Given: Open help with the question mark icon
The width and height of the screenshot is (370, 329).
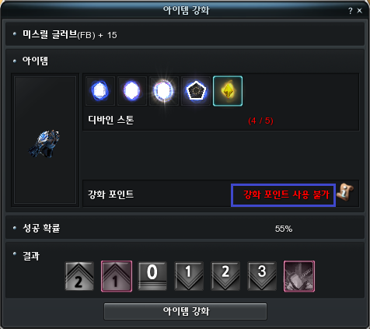Looking at the screenshot, I should pyautogui.click(x=351, y=11).
